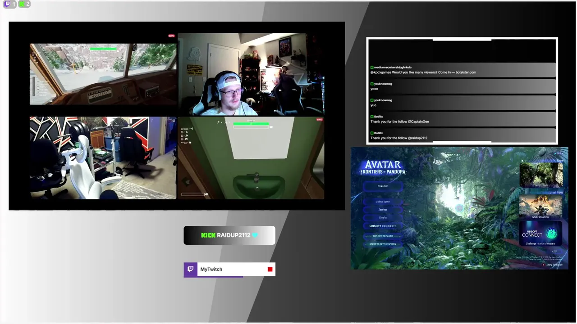The width and height of the screenshot is (577, 324).
Task: Click the purple Twitch logo beside MyTwitch
Action: pyautogui.click(x=191, y=269)
